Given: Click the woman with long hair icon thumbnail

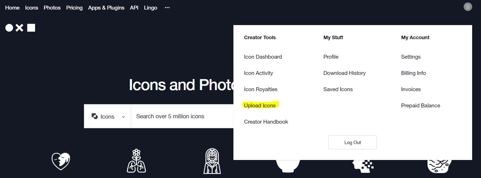Looking at the screenshot, I should pyautogui.click(x=212, y=161).
